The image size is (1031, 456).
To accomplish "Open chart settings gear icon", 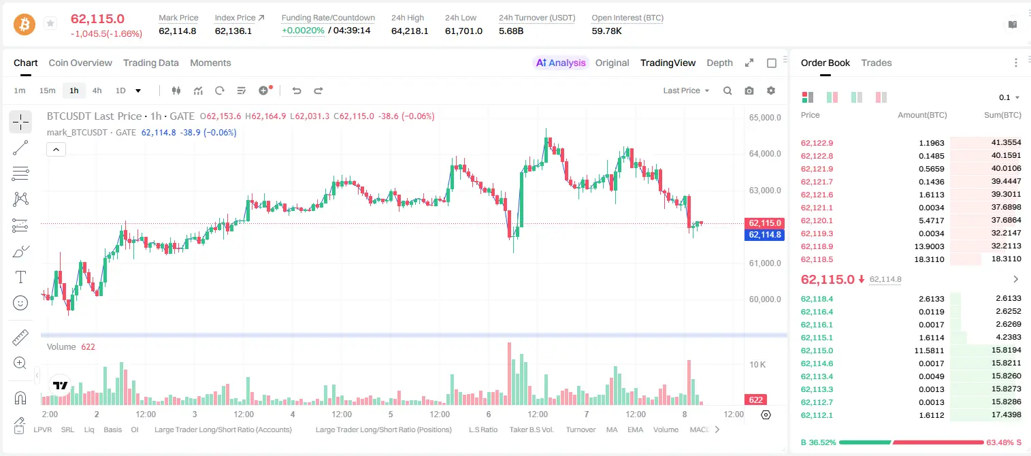I will pyautogui.click(x=771, y=91).
